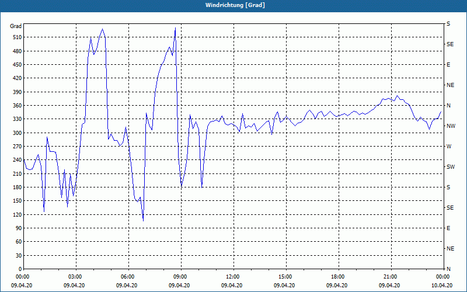Image resolution: width=467 pixels, height=292 pixels.
Task: Select the Grad unit label on the axis
Action: coord(16,26)
